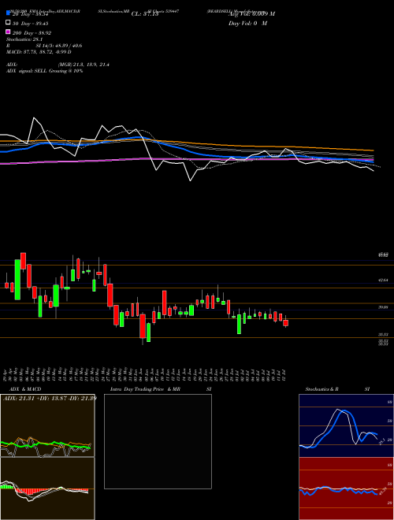This screenshot has width=394, height=520.
Task: Click the 42.64 price axis label
Action: click(x=383, y=280)
